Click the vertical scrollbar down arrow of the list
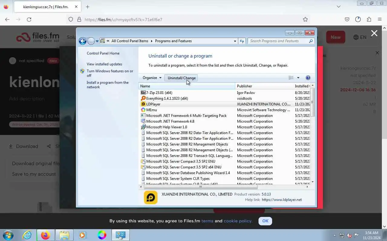387x241 pixels. coord(313,182)
